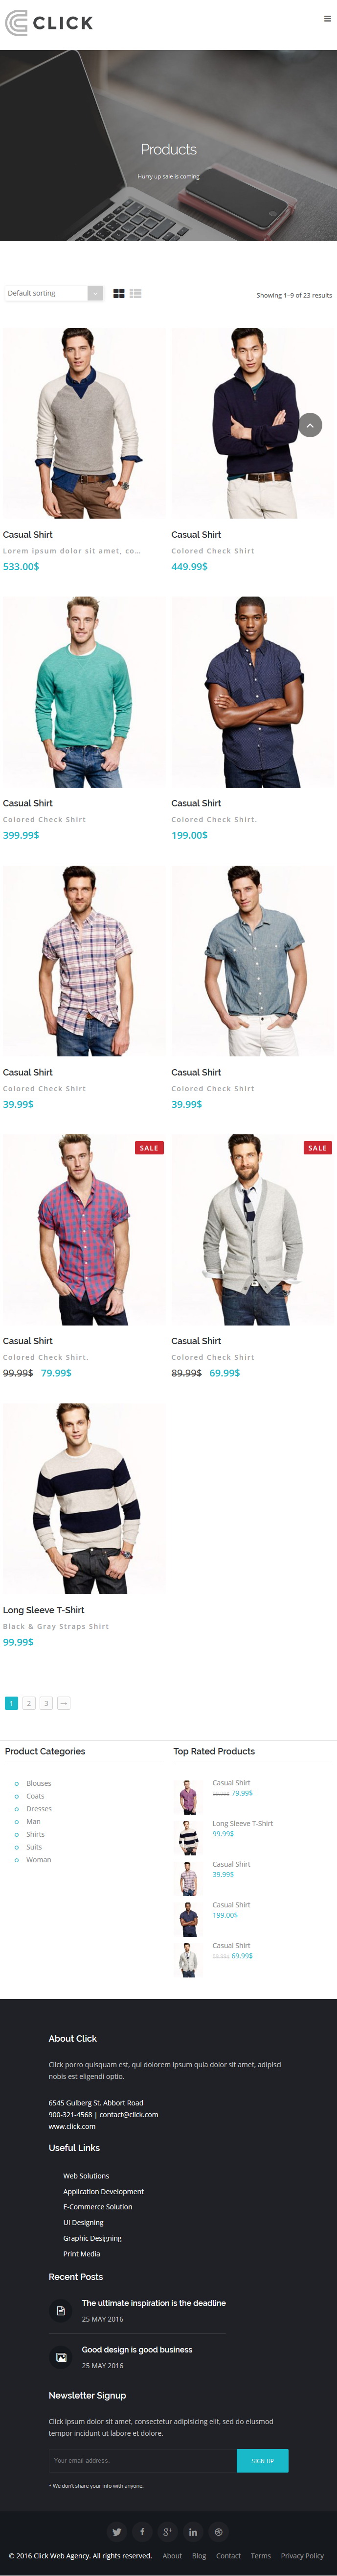Viewport: 337px width, 2576px height.
Task: Switch to grid view layout
Action: (119, 293)
